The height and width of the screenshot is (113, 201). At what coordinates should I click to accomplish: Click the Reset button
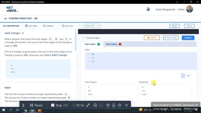click(x=175, y=26)
